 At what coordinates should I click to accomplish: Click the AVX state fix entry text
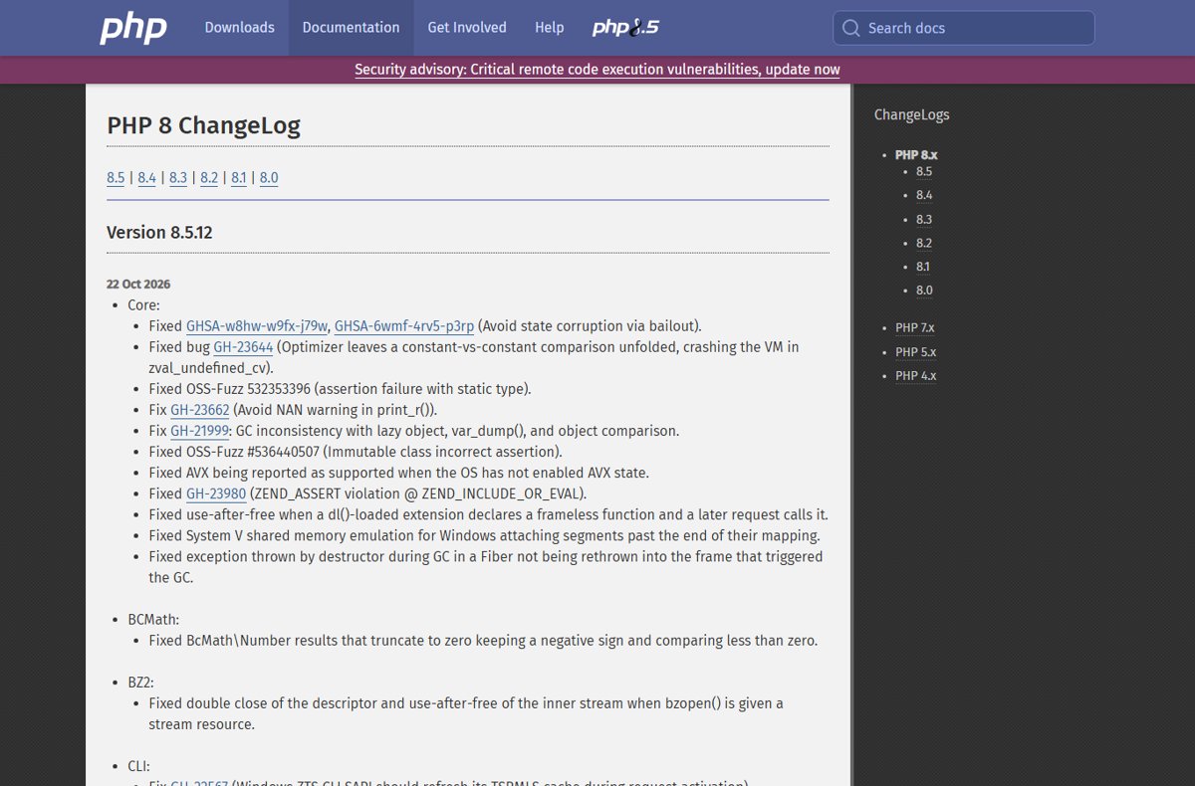click(x=398, y=473)
